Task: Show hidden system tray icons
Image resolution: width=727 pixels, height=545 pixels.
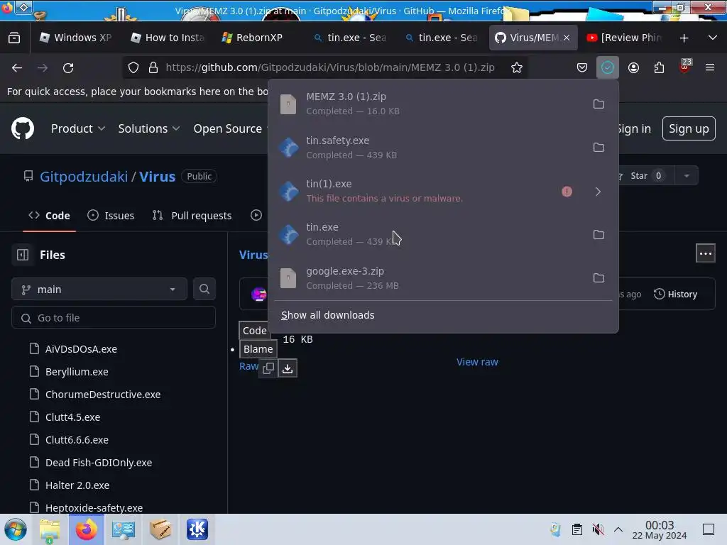Action: click(618, 529)
